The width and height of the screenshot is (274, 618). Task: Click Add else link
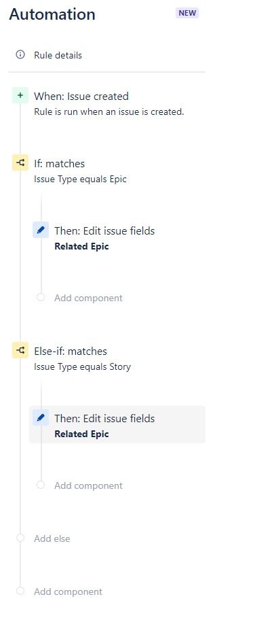(x=52, y=538)
